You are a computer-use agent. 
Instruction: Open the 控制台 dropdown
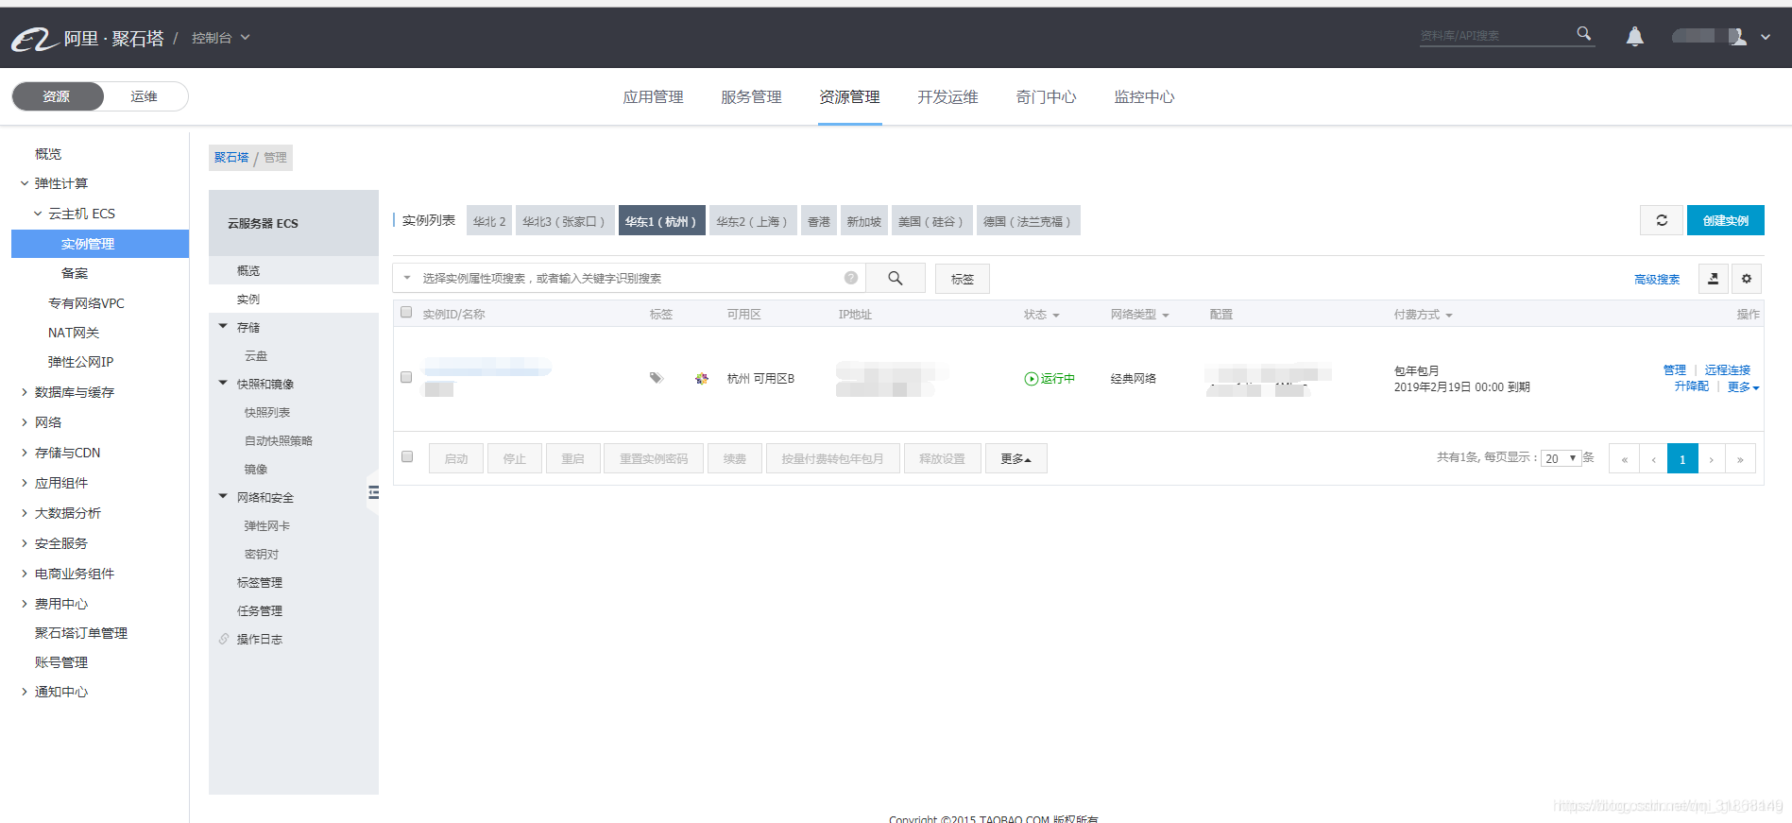click(220, 38)
